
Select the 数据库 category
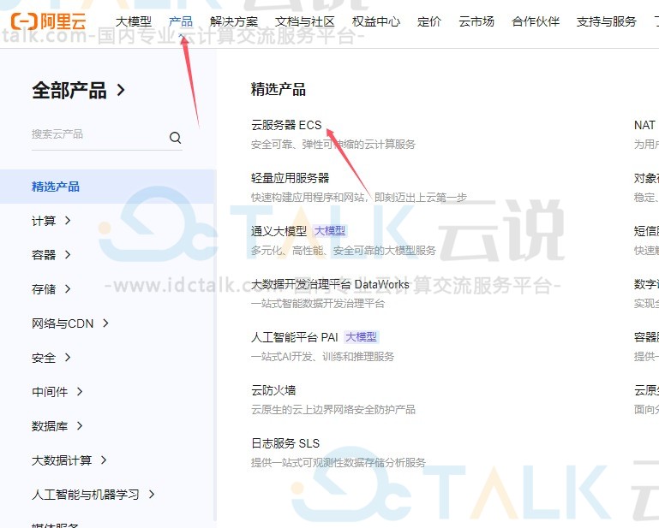coord(50,426)
